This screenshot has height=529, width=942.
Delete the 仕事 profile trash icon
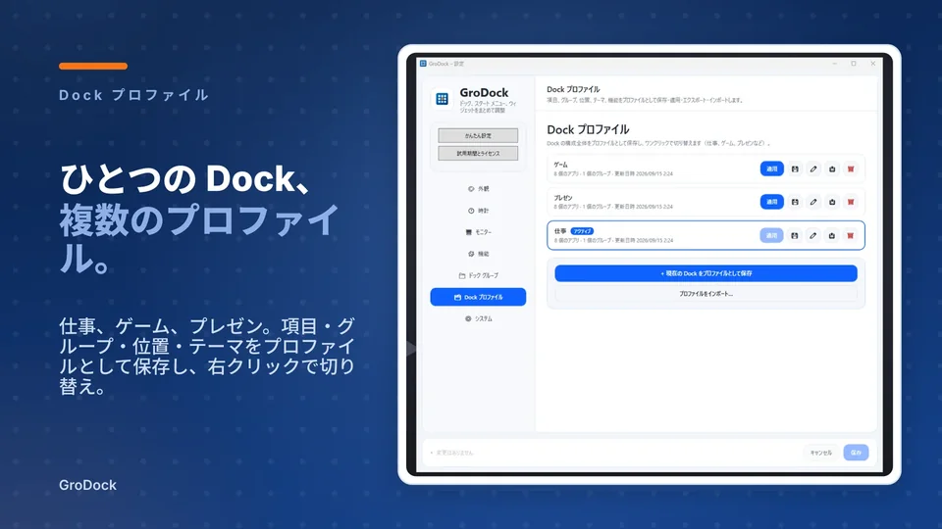(x=850, y=236)
